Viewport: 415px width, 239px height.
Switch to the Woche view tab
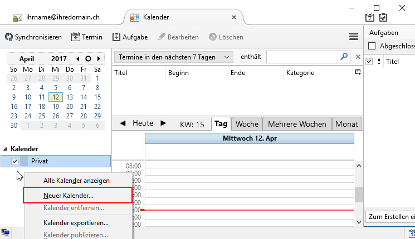(x=247, y=123)
